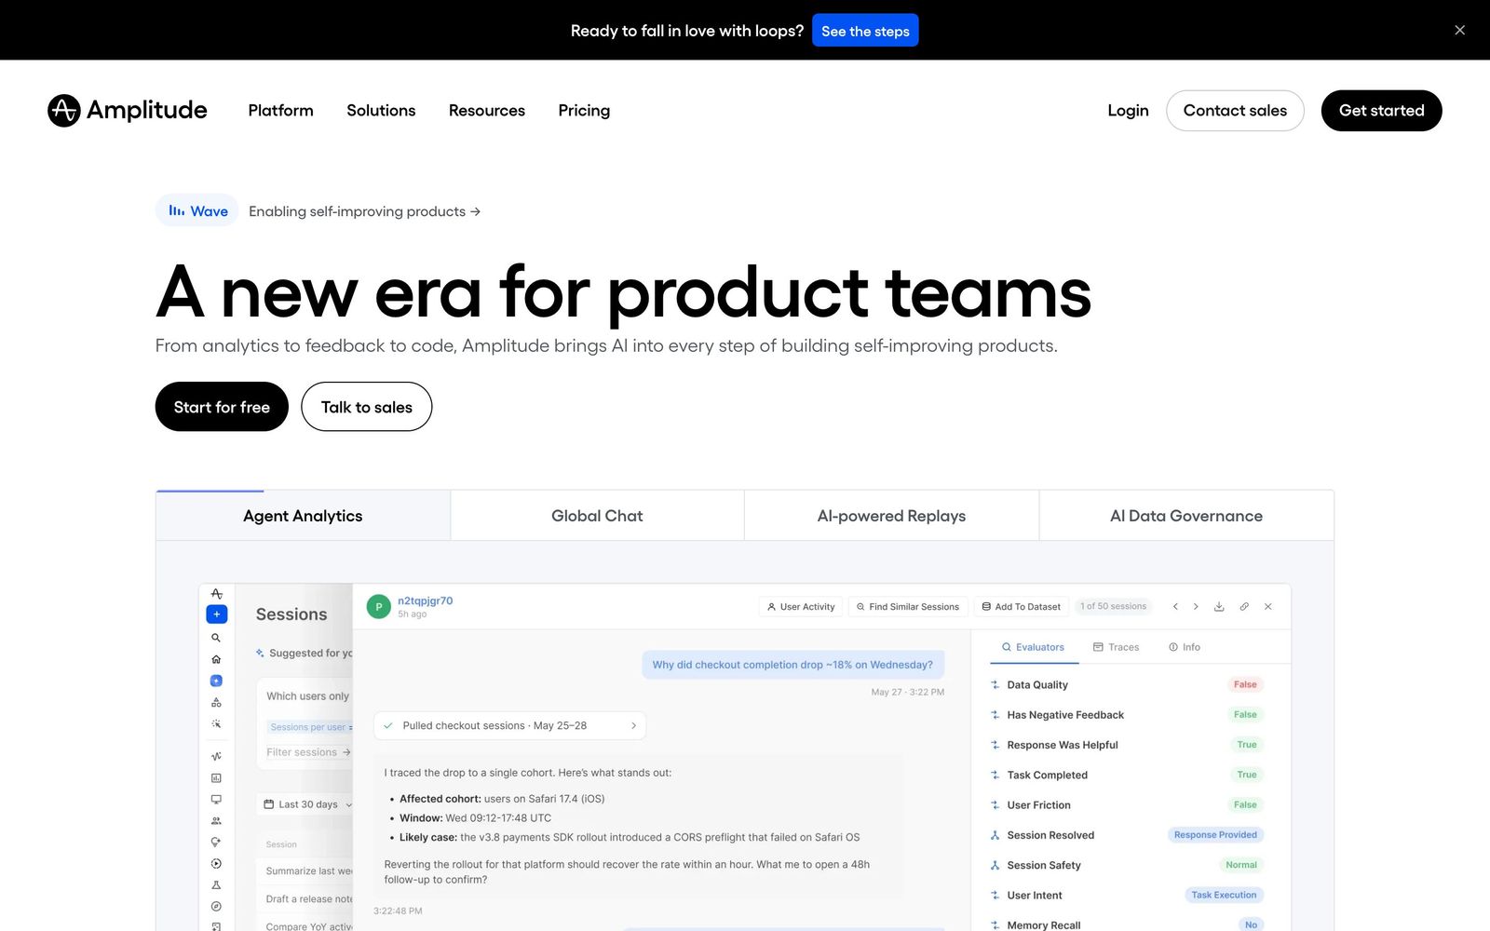Open the users group sidebar icon

click(x=216, y=820)
